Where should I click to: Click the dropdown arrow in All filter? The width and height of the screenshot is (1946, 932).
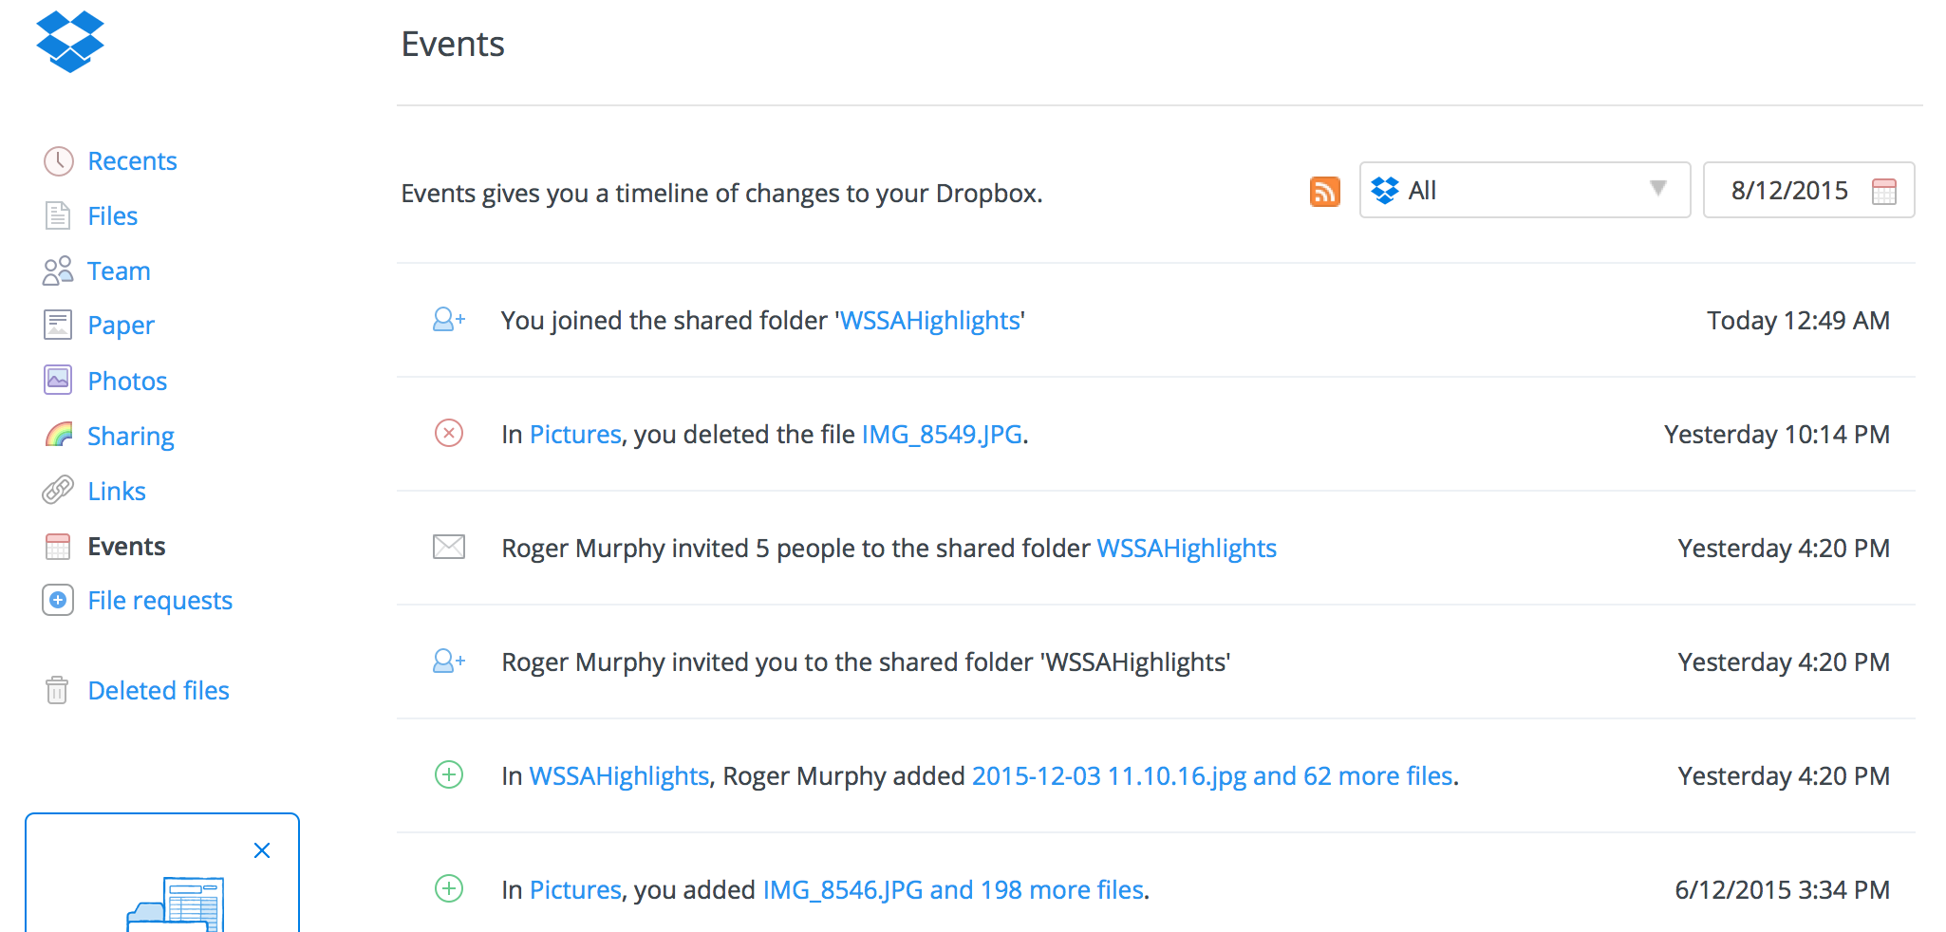[1657, 189]
